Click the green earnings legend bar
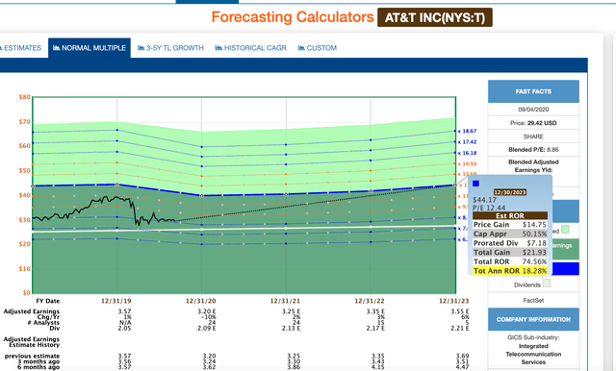This screenshot has width=616, height=371. (x=566, y=249)
